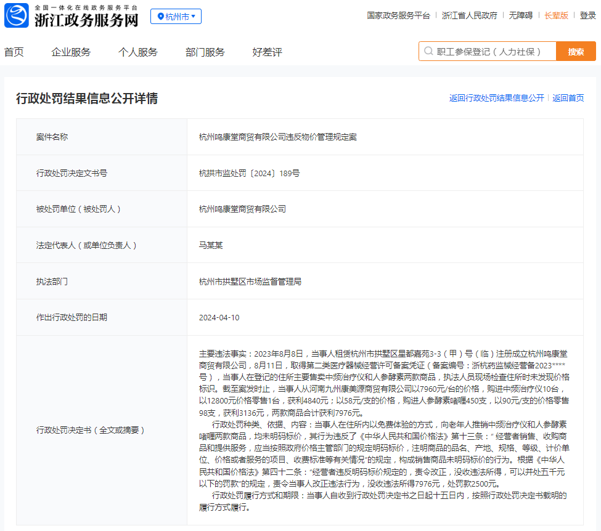This screenshot has width=601, height=531.
Task: Select the 行政处罚决定书（全文或摘要） label
Action: click(90, 430)
